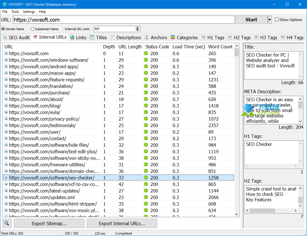Click the 'How to check SEO' H2 entry
Image resolution: width=307 pixels, height=236 pixels.
(x=265, y=194)
